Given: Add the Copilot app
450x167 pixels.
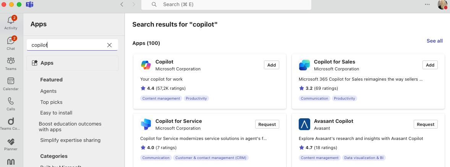Looking at the screenshot, I should click(272, 65).
